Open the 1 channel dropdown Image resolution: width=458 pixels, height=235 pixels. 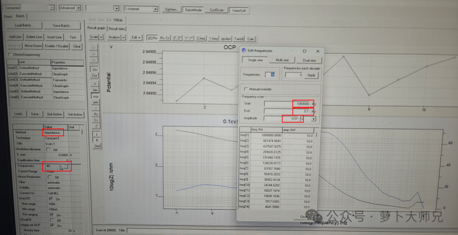pyautogui.click(x=155, y=9)
